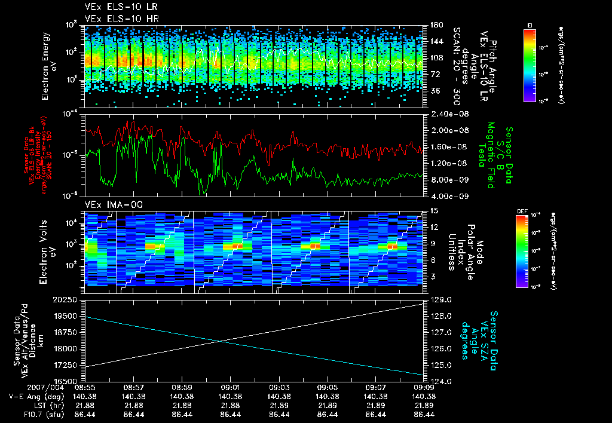Click the 'SCAN: 20 - 300' label

(457, 66)
